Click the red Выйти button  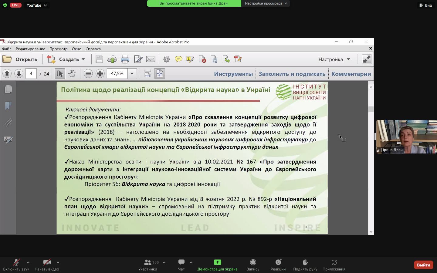[x=423, y=265]
